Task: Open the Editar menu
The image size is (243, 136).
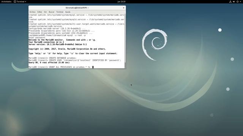Action: coord(39,12)
